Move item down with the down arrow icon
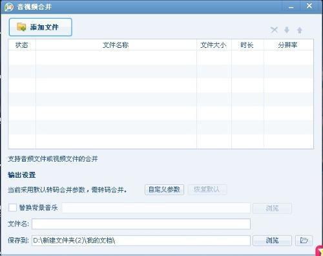Viewport: 323px width, 256px height. pos(287,30)
